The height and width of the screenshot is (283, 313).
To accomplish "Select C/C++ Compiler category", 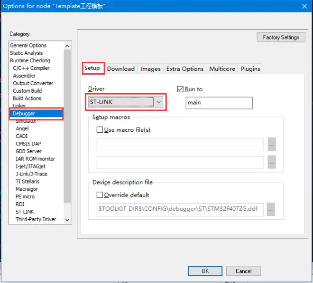I will [x=31, y=68].
